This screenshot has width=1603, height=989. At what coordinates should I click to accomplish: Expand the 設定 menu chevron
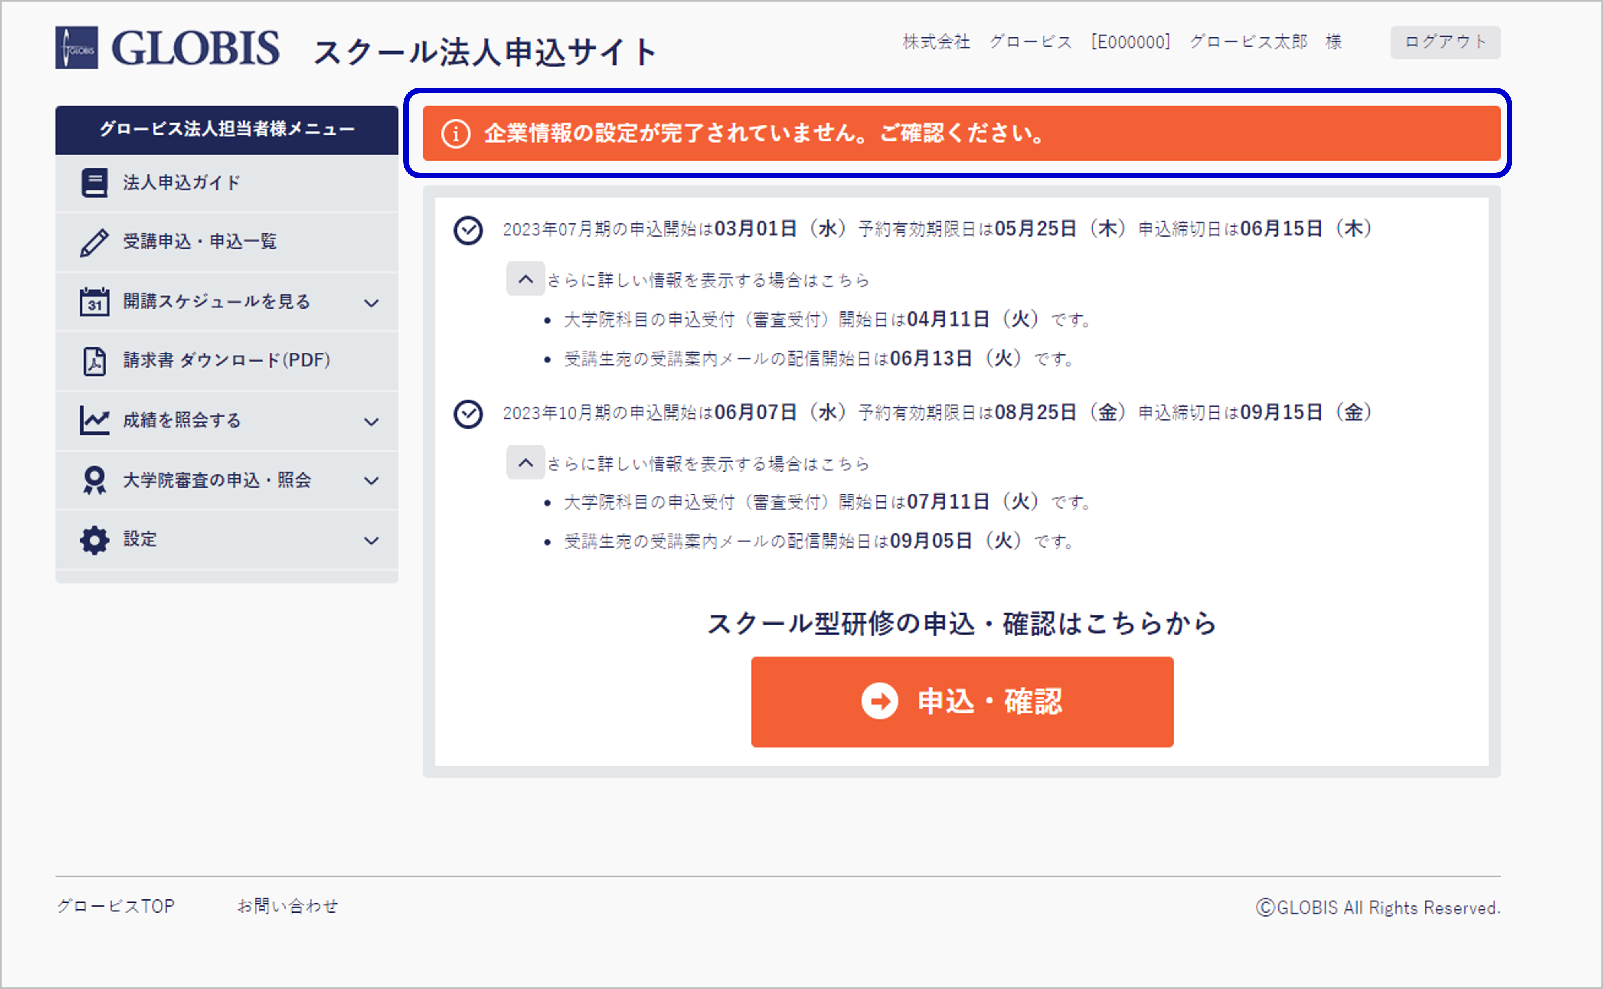(x=372, y=541)
